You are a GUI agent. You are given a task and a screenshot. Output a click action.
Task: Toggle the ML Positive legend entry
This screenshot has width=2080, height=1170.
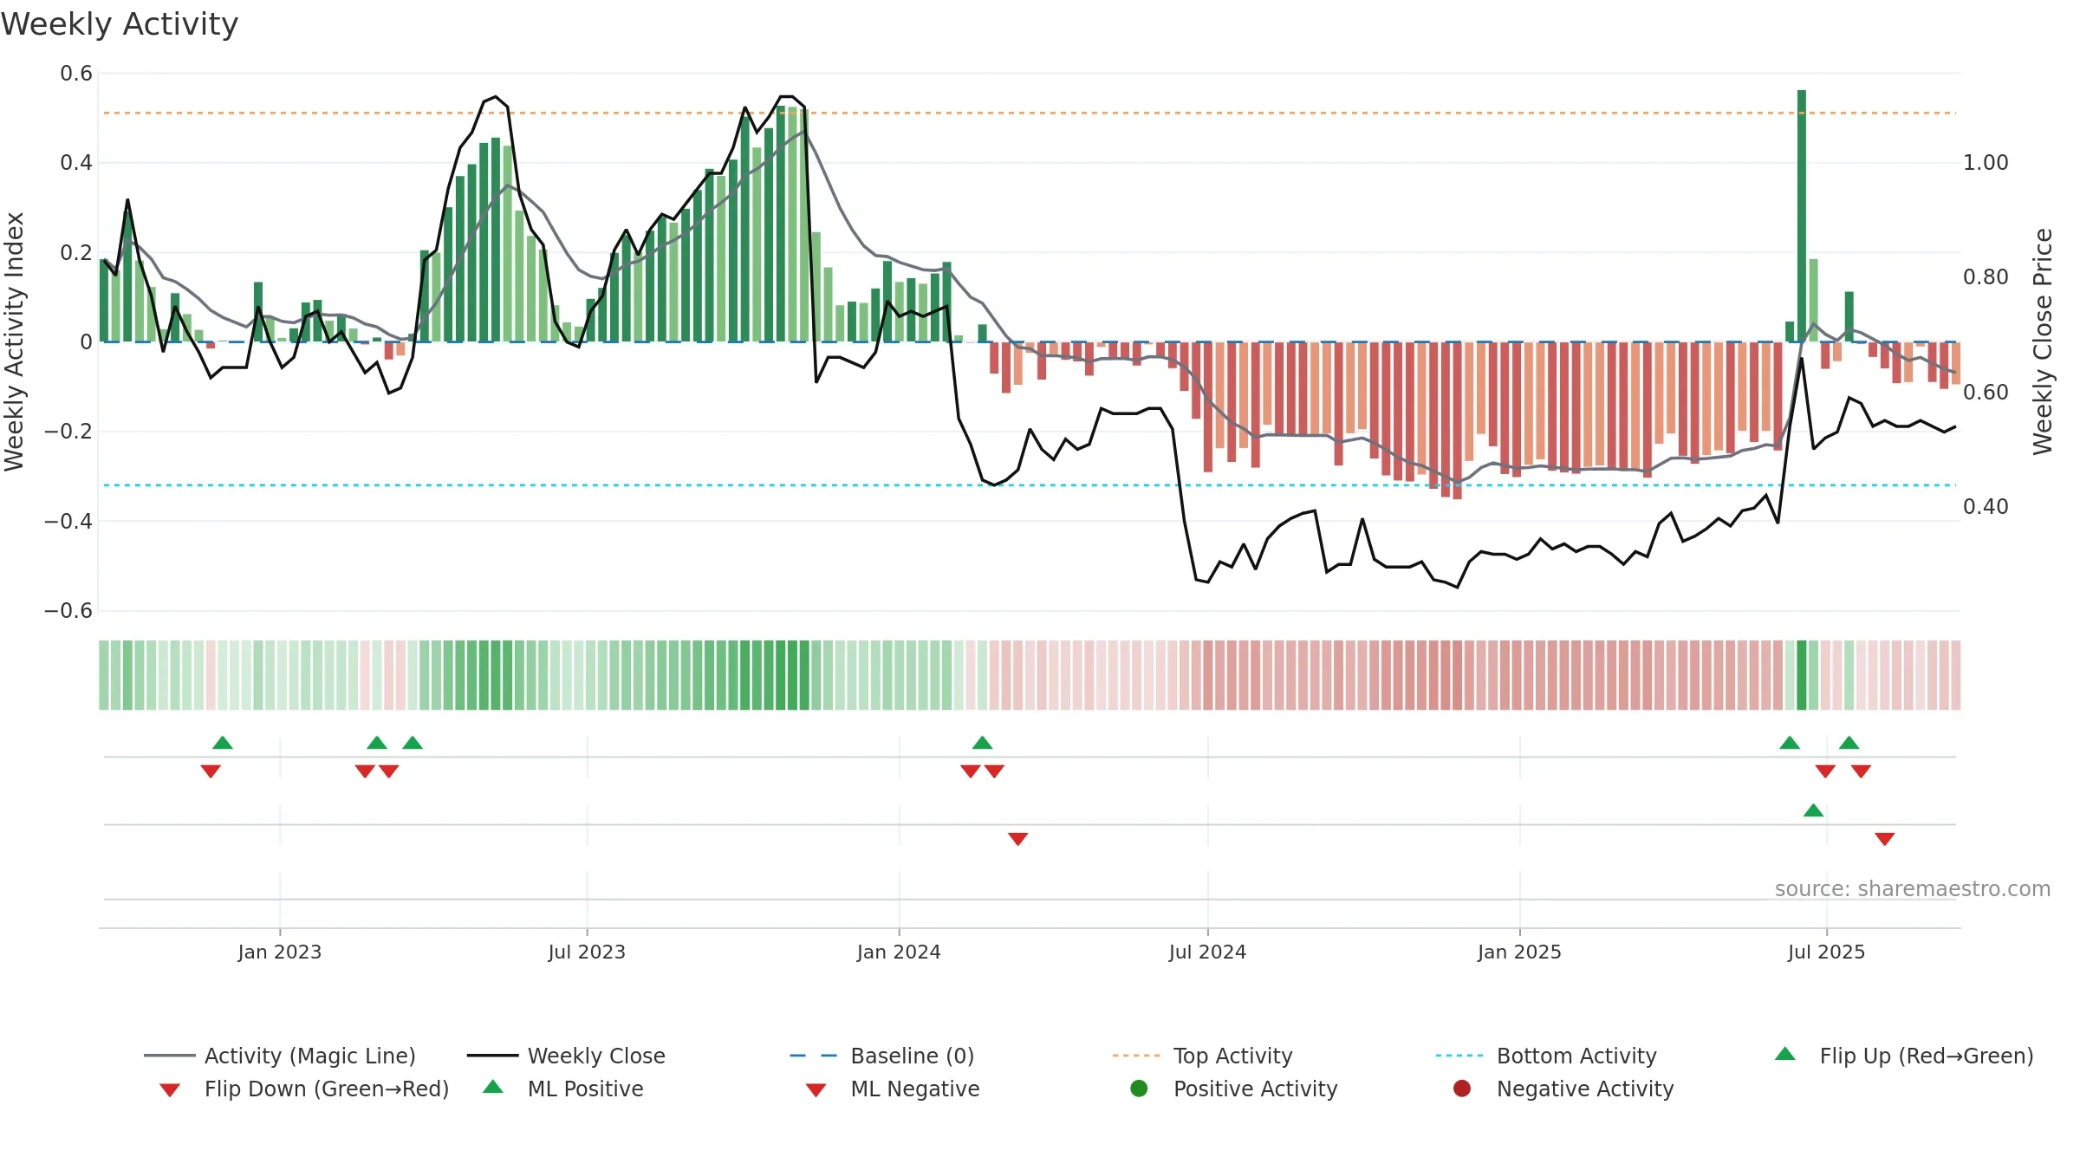point(563,1089)
